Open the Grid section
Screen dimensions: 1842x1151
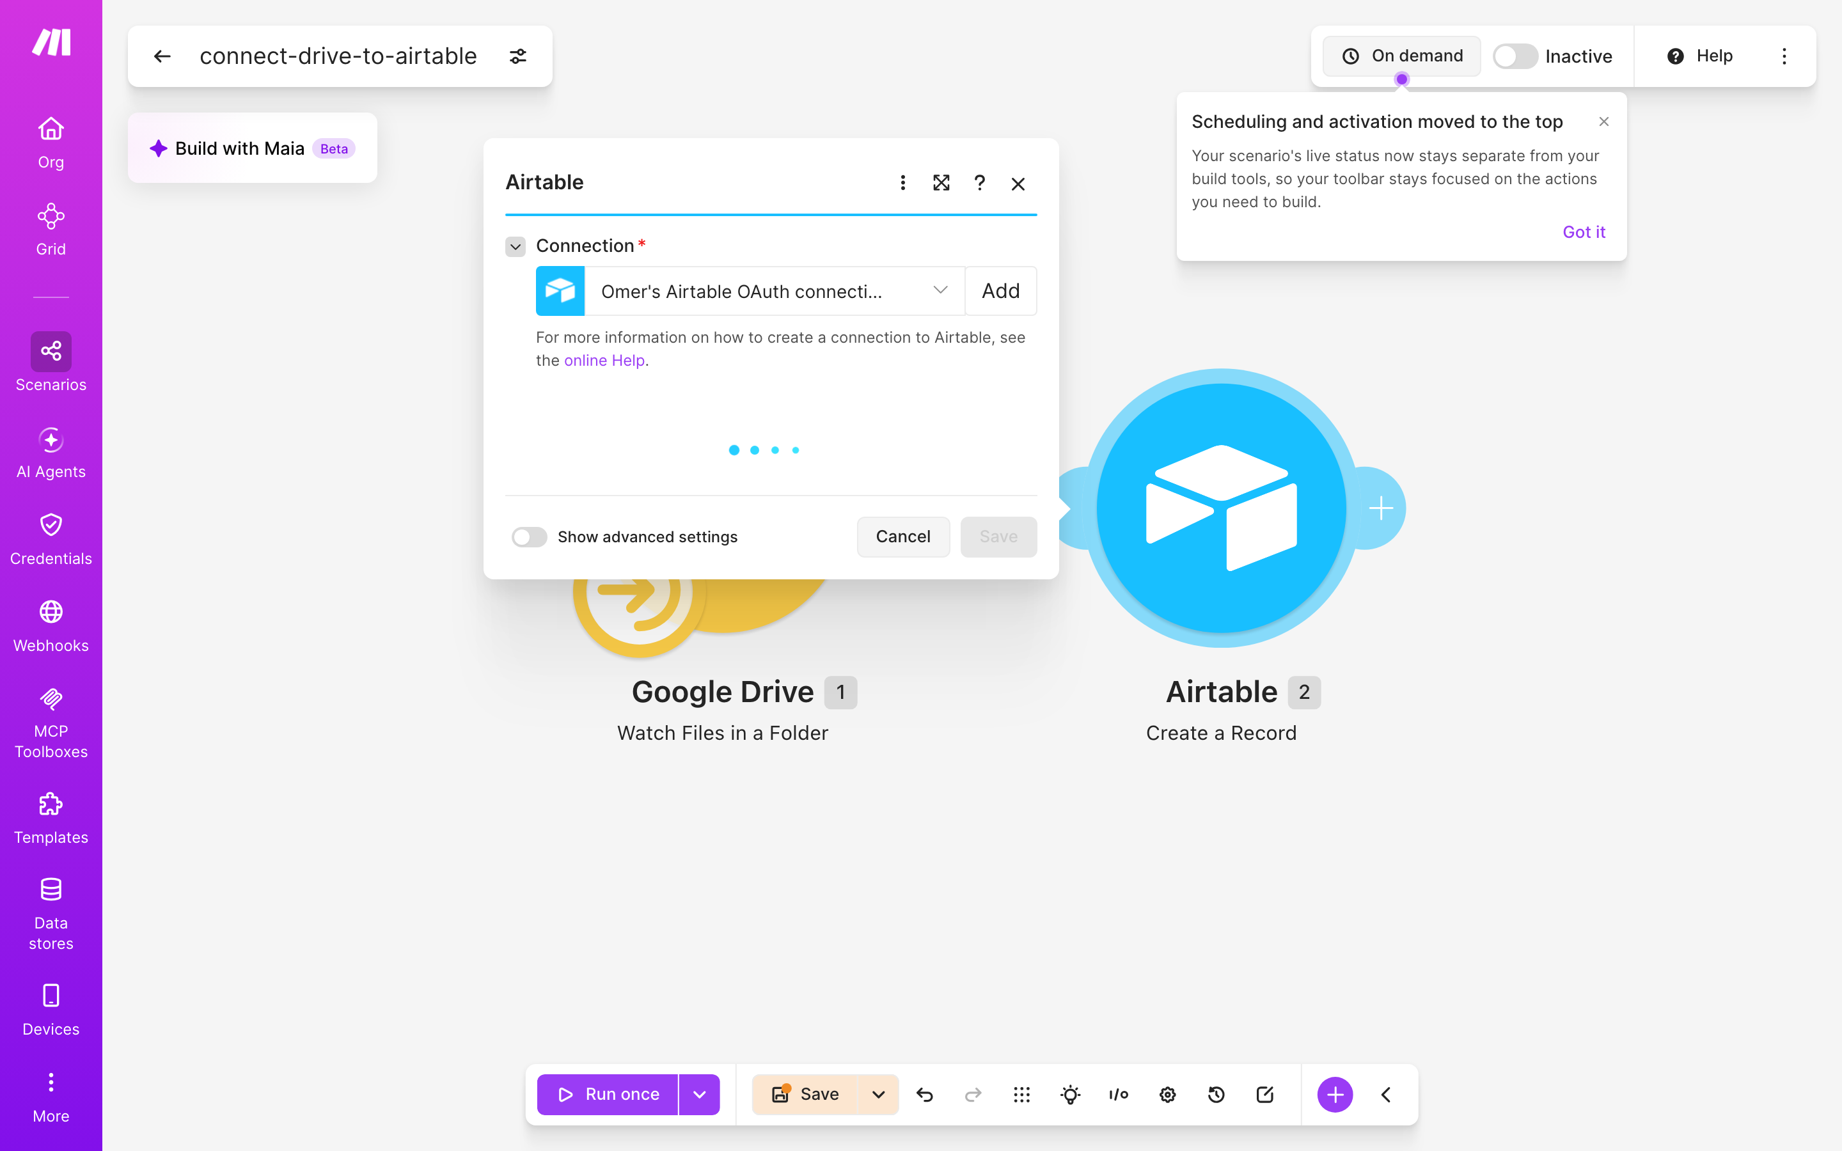pyautogui.click(x=51, y=229)
